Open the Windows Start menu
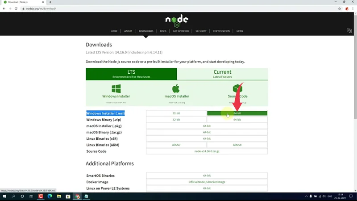Screen dimensions: 357x201 4,197
